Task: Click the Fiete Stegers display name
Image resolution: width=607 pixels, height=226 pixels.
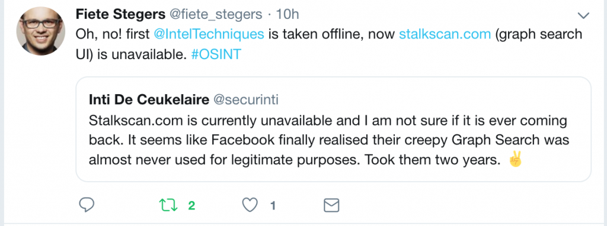Action: pyautogui.click(x=121, y=14)
